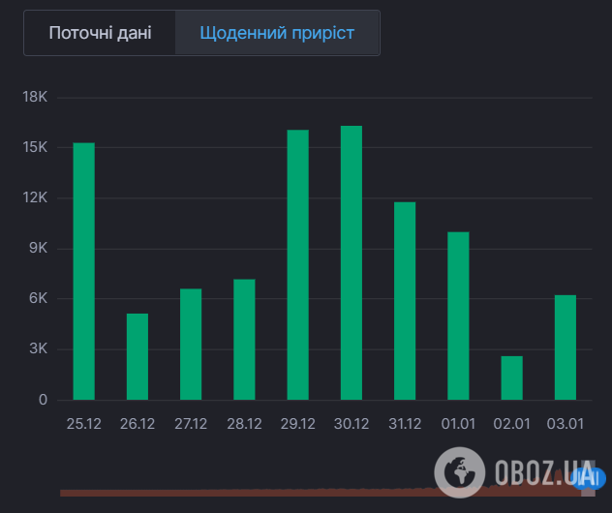Viewport: 612px width, 513px height.
Task: Click the 18K y-axis label
Action: tap(35, 97)
